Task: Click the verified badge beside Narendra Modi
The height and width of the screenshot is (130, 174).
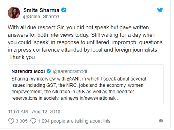Action: pyautogui.click(x=49, y=71)
